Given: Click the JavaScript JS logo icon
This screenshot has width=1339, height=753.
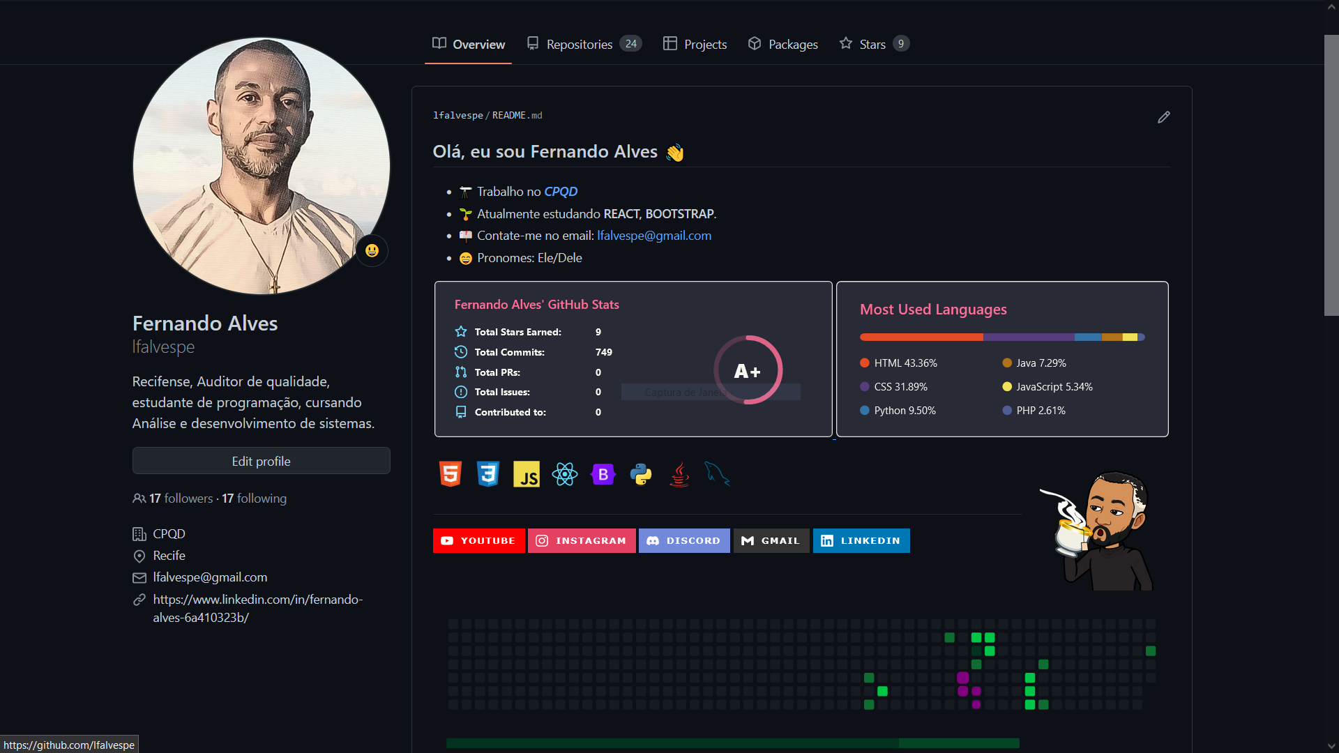Looking at the screenshot, I should 527,474.
